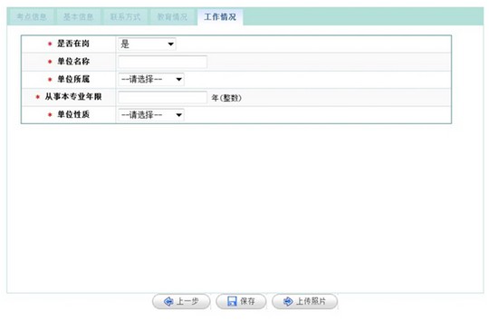
Task: Click the 单位所属 label
Action: (x=73, y=79)
